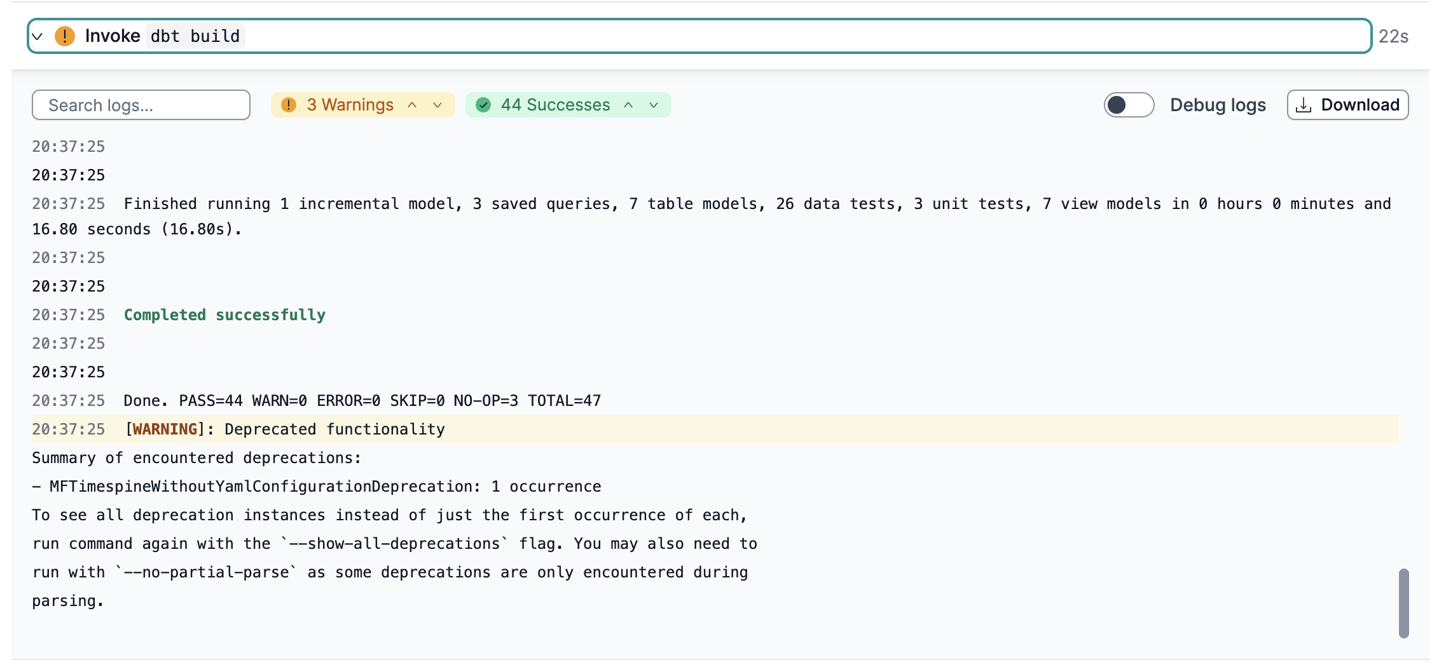The width and height of the screenshot is (1432, 667).
Task: Switch the Debug logs slider to on
Action: 1128,105
